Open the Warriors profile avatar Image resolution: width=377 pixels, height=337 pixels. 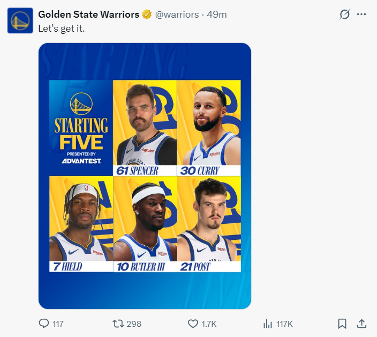click(x=20, y=21)
